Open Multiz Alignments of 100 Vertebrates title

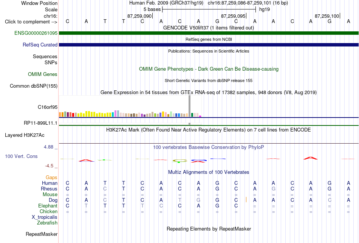(x=209, y=172)
